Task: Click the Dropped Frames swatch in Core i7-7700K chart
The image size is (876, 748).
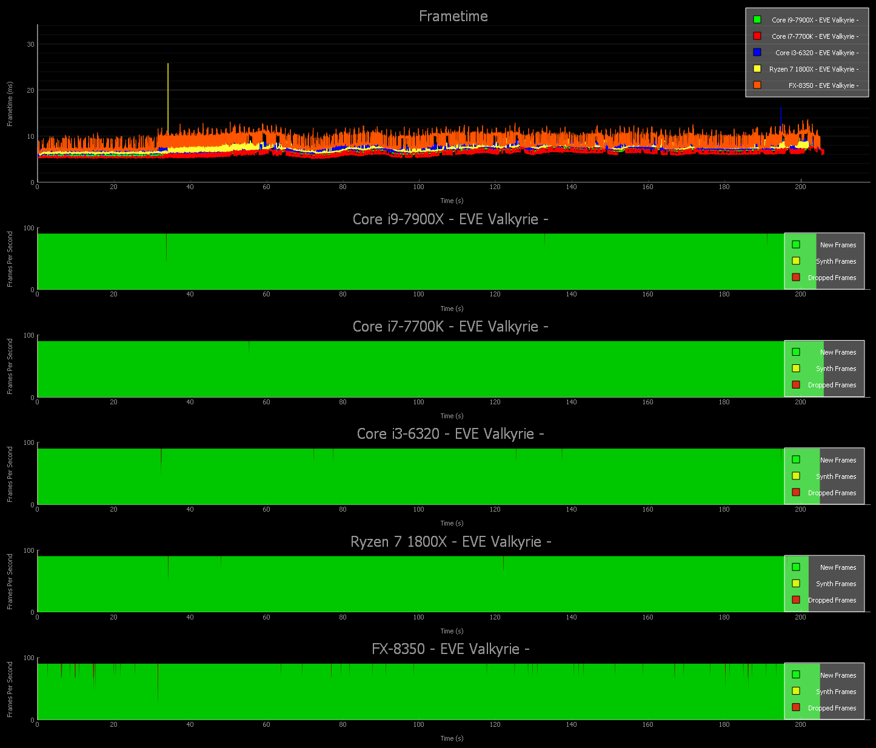Action: (x=796, y=384)
